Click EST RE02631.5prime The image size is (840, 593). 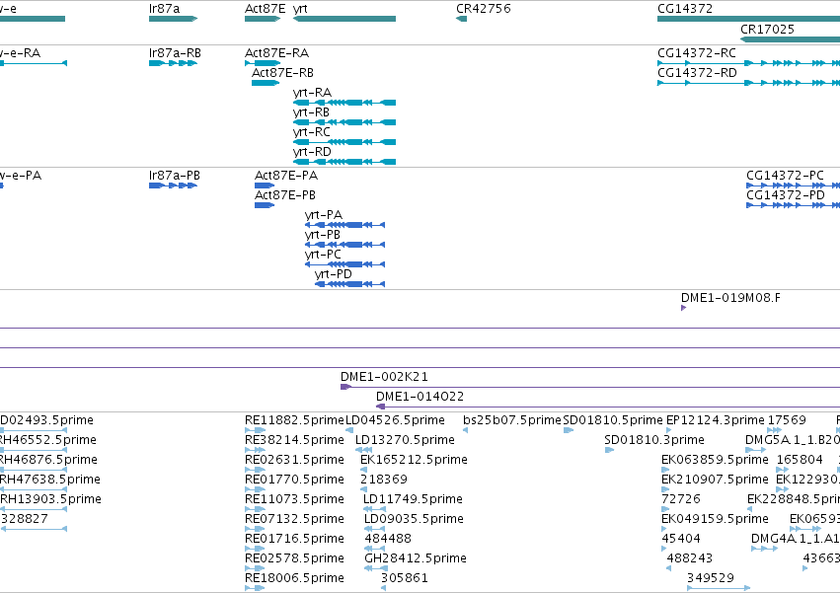tap(255, 470)
